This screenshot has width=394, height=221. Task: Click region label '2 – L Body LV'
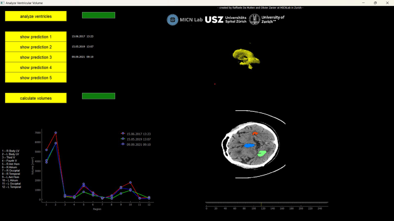point(11,154)
